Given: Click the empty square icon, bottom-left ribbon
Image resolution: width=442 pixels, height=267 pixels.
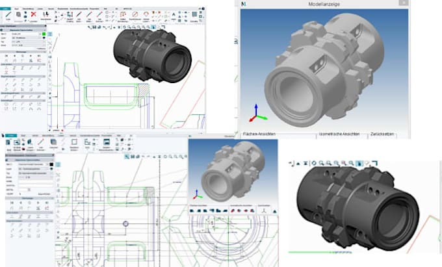Looking at the screenshot, I should tap(74, 142).
